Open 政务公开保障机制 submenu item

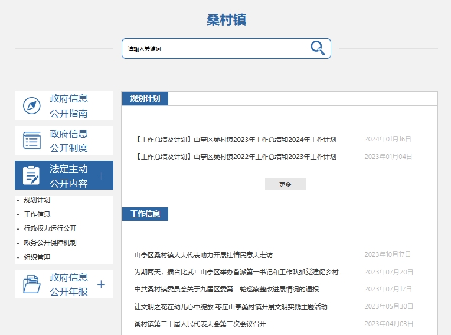pos(50,243)
